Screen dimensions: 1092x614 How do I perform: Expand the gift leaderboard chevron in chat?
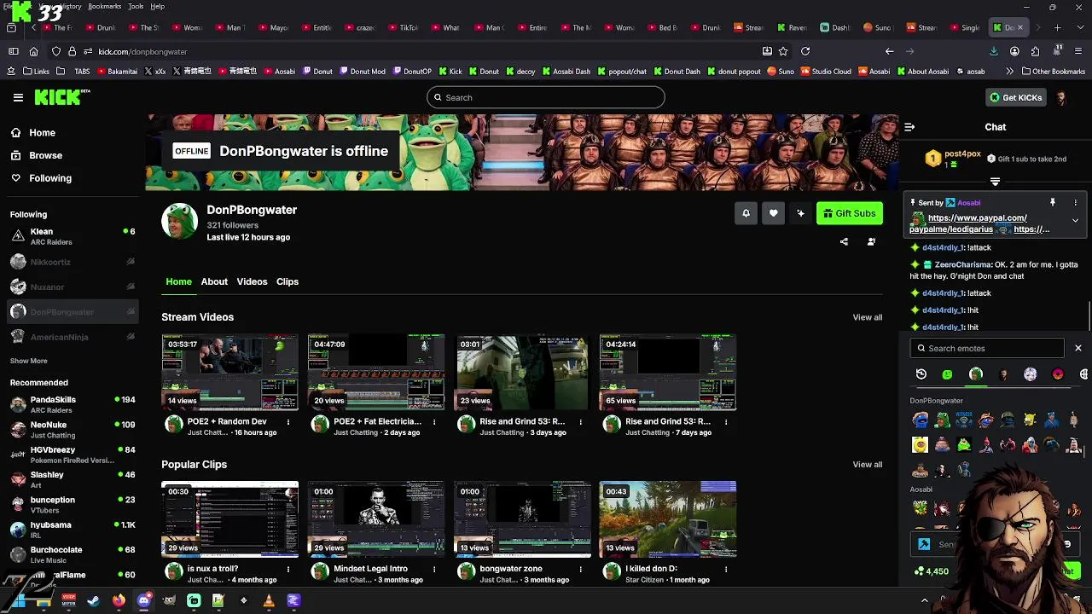pyautogui.click(x=995, y=181)
